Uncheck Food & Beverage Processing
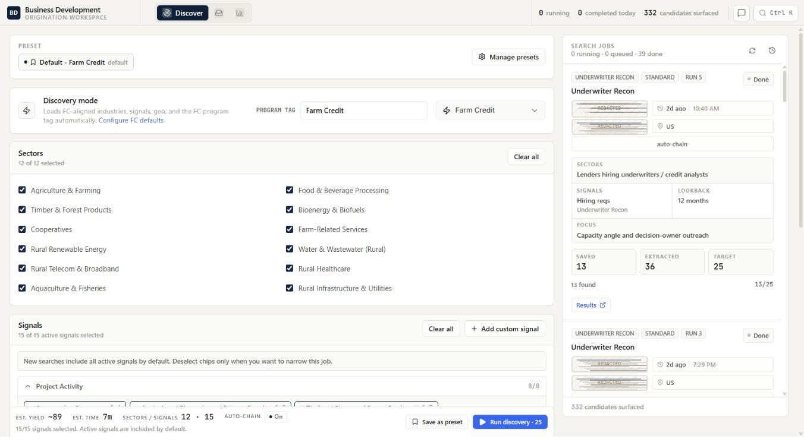Screen dimensions: 804x442 [x=290, y=190]
